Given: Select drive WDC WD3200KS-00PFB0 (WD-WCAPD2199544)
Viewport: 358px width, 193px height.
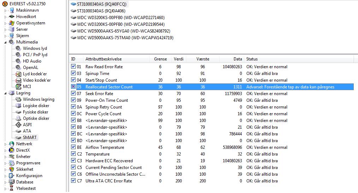Looking at the screenshot, I should [x=121, y=24].
